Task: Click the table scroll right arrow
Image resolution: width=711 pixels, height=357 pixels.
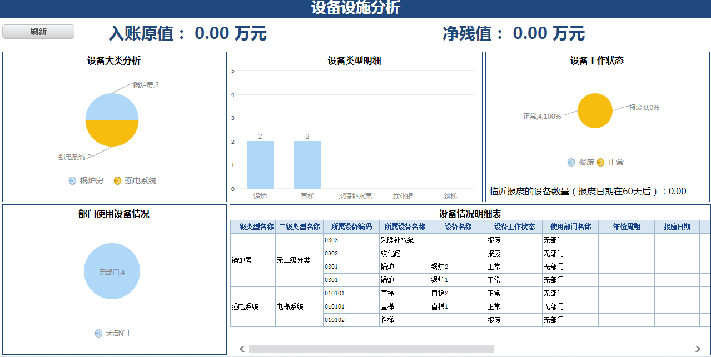Action: pos(698,349)
